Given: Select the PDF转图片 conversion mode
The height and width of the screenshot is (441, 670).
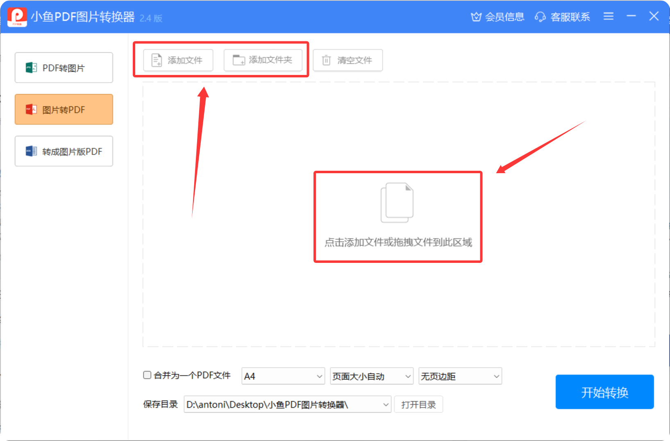Looking at the screenshot, I should click(x=64, y=68).
